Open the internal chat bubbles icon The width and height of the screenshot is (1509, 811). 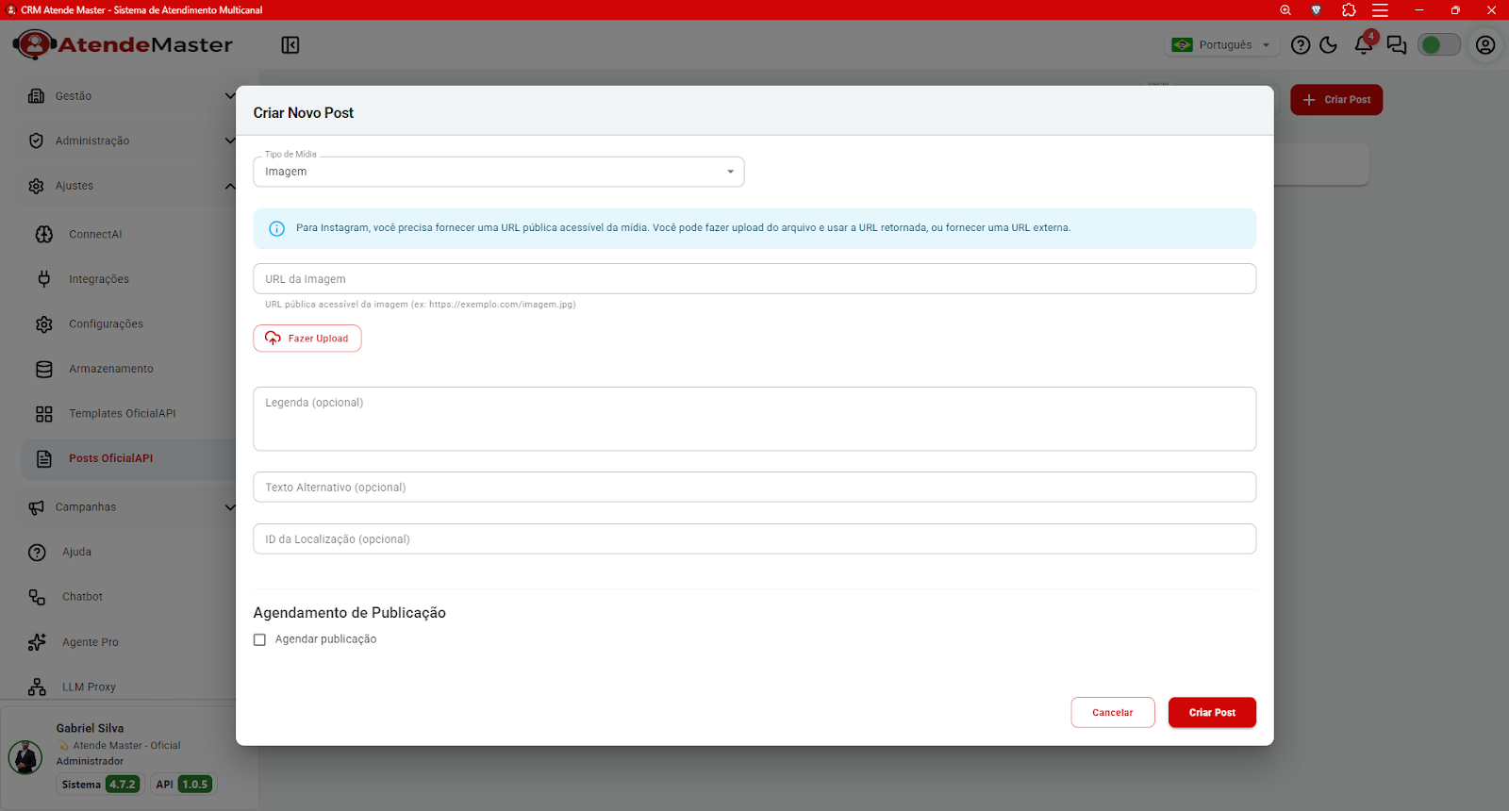[x=1397, y=45]
